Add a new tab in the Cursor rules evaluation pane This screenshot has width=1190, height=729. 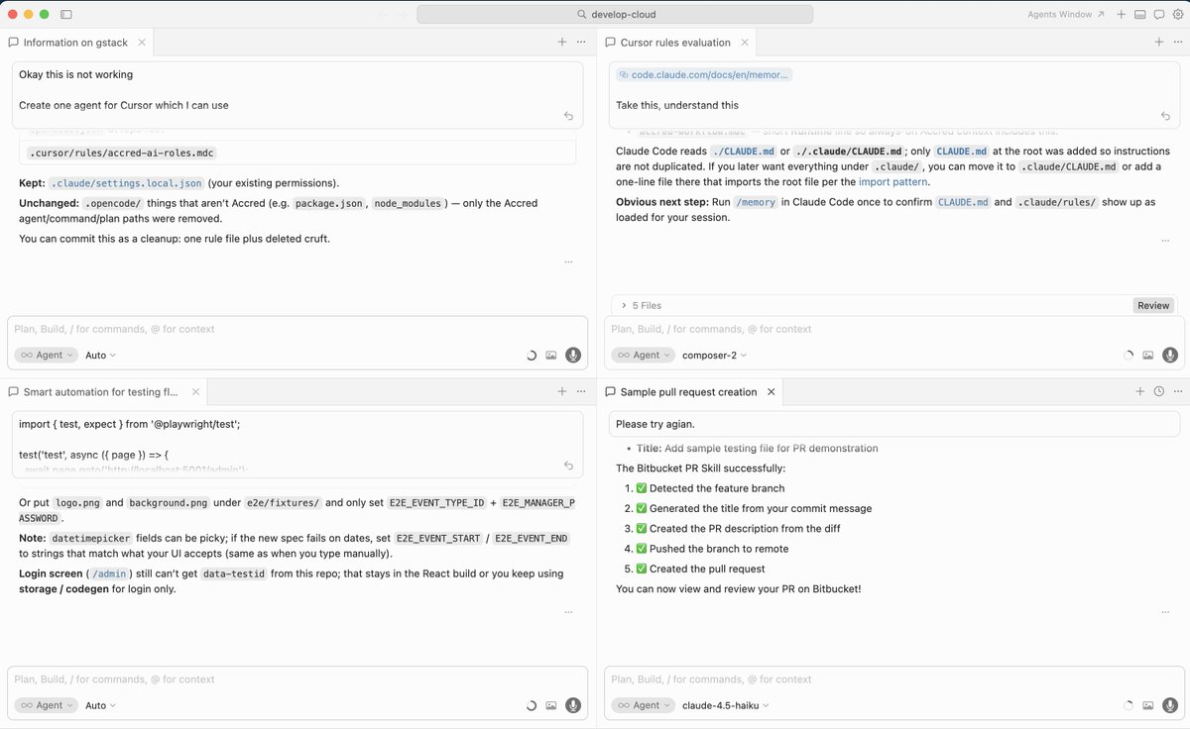pyautogui.click(x=1159, y=42)
